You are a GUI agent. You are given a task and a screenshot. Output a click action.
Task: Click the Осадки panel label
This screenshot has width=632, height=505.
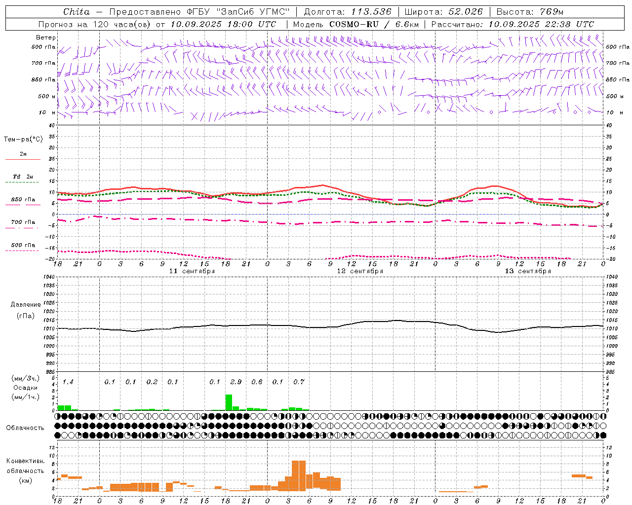point(25,388)
